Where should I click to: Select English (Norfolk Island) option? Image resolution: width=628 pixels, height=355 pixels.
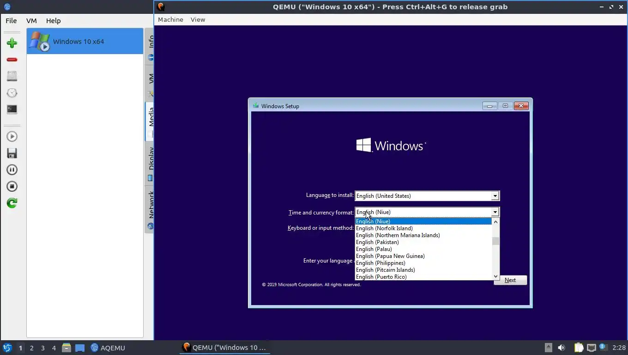click(x=423, y=228)
